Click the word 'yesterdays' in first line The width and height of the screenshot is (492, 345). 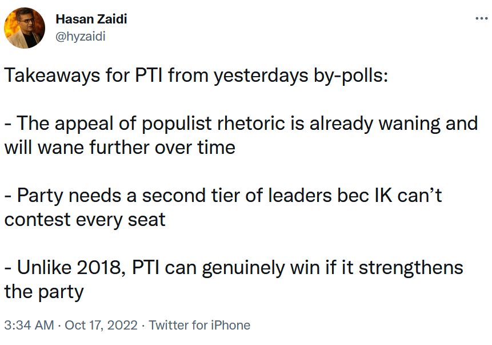(261, 76)
